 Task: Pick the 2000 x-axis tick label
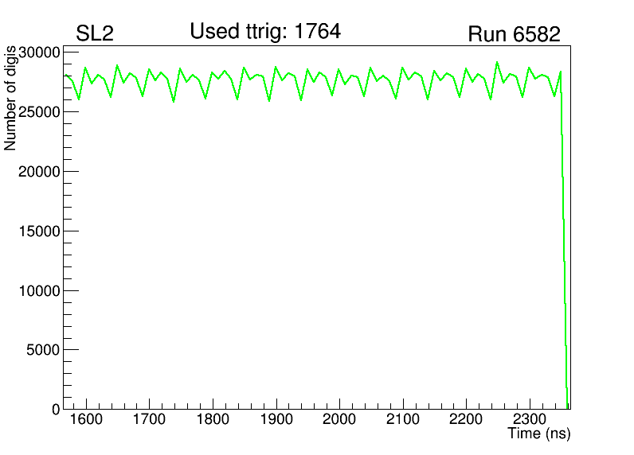(339, 420)
